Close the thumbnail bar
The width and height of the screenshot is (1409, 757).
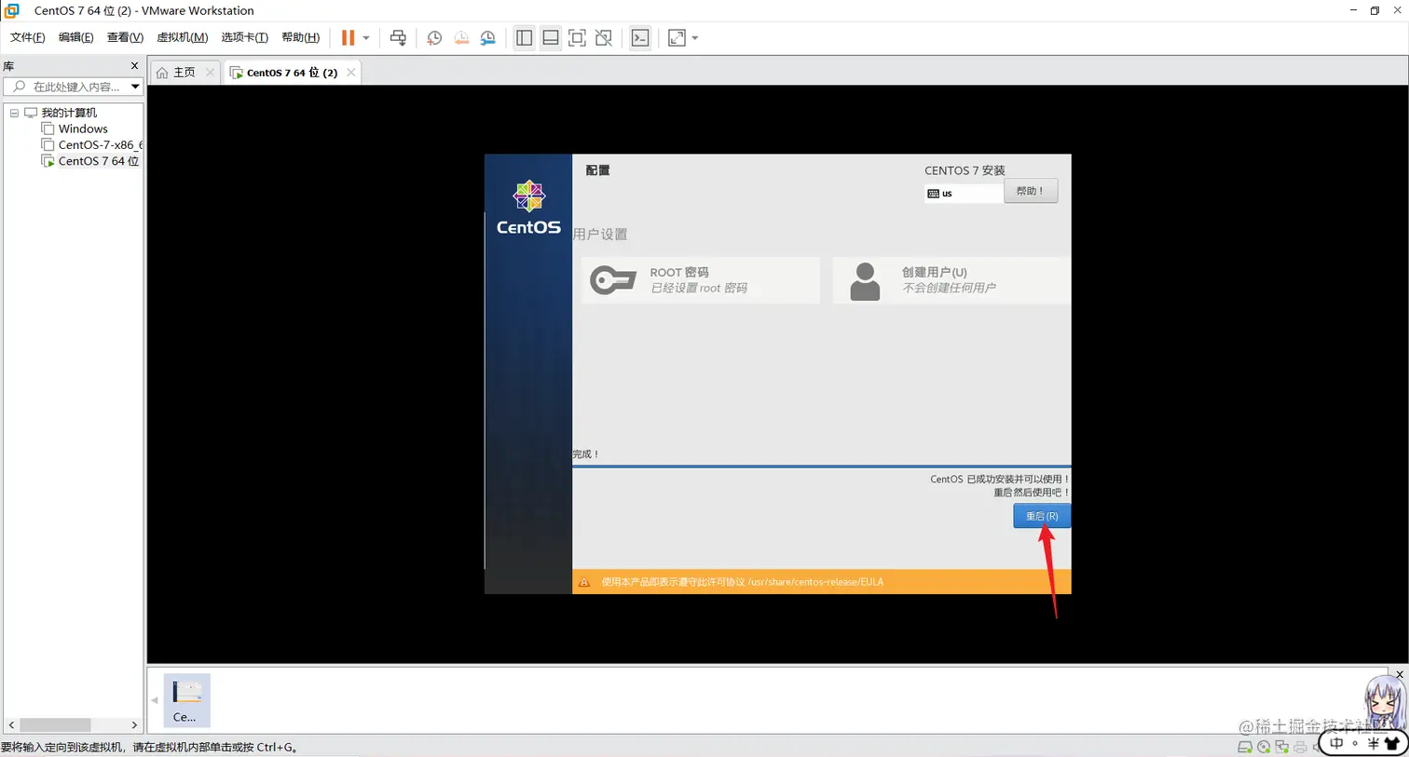pos(1400,674)
